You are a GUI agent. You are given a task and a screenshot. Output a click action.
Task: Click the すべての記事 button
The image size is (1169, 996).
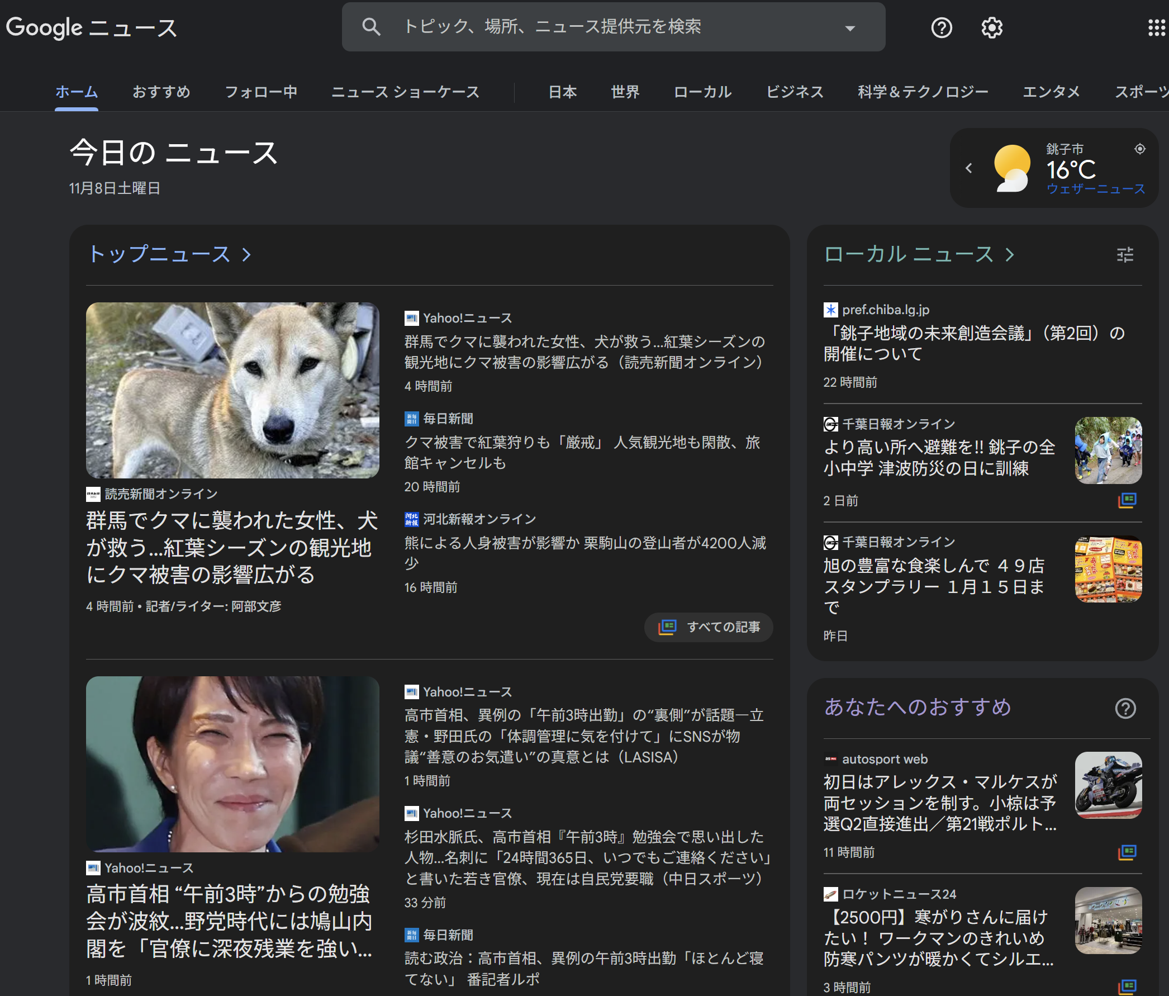pos(709,627)
